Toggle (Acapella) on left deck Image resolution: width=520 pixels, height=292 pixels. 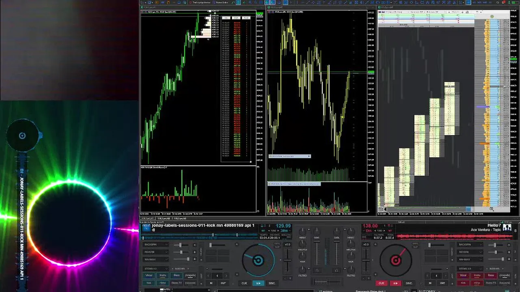[191, 275]
